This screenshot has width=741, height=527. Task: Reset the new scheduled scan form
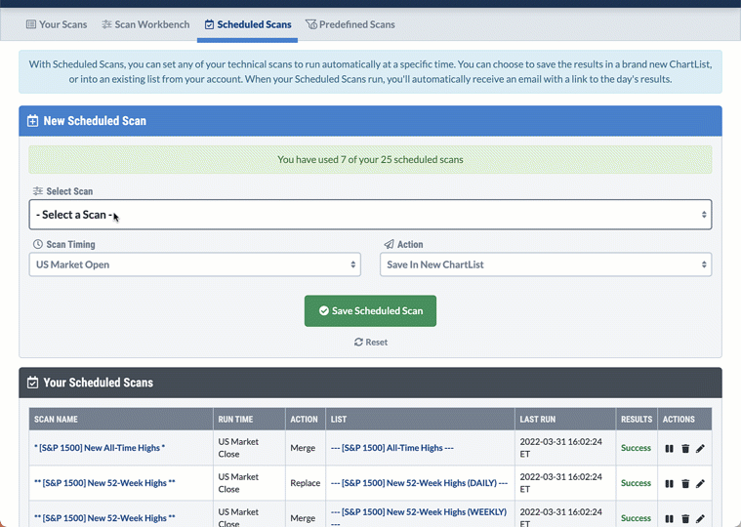point(370,343)
